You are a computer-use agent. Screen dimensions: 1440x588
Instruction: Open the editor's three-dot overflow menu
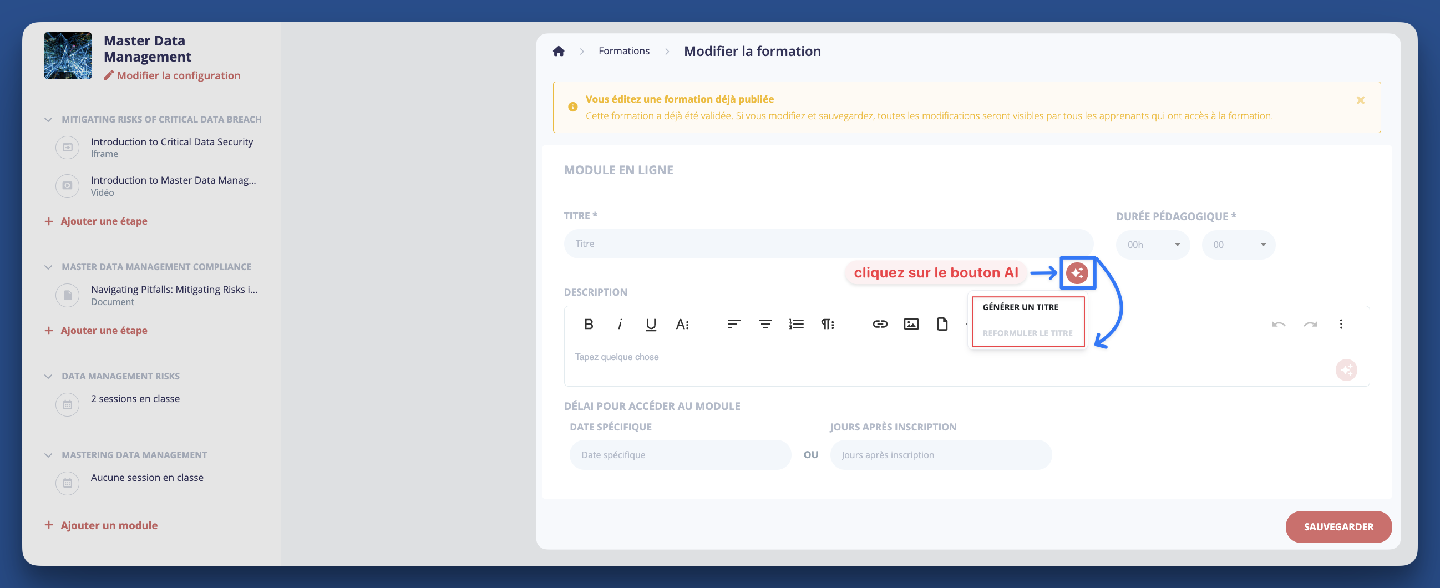tap(1341, 323)
